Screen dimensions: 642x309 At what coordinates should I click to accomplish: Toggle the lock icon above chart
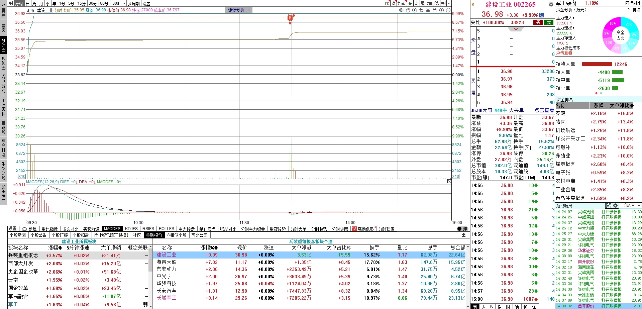435,10
